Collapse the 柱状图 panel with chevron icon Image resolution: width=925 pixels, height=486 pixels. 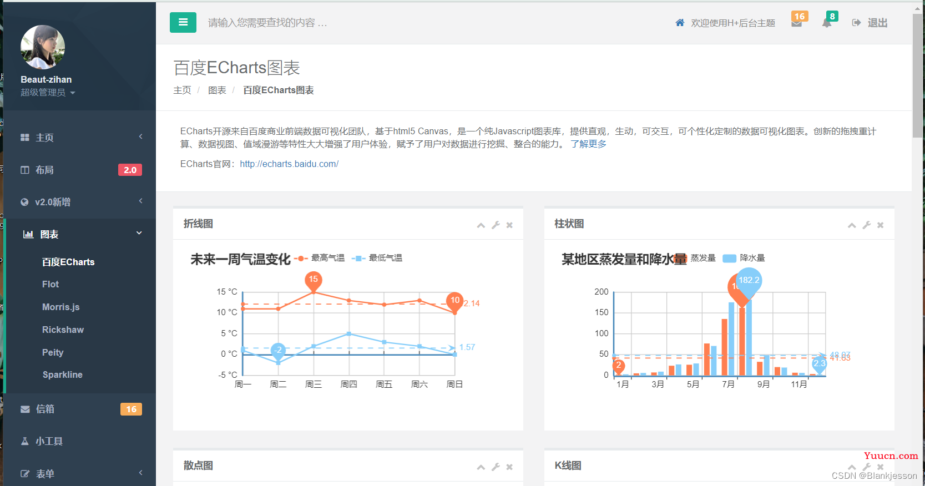[x=852, y=225]
